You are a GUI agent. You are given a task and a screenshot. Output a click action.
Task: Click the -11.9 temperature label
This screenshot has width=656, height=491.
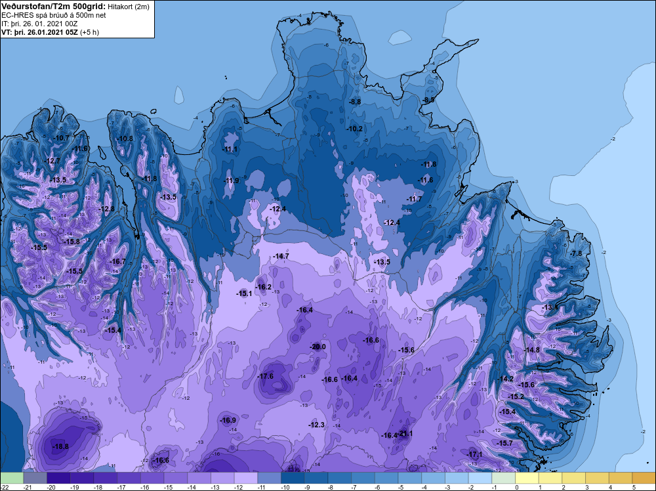[231, 181]
